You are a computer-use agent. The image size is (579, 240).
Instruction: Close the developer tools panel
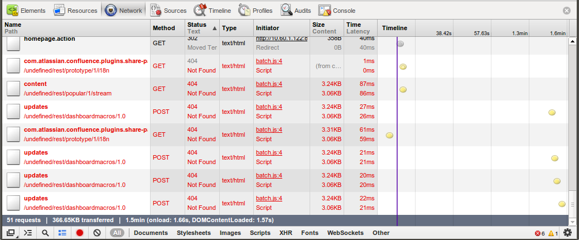(x=567, y=11)
